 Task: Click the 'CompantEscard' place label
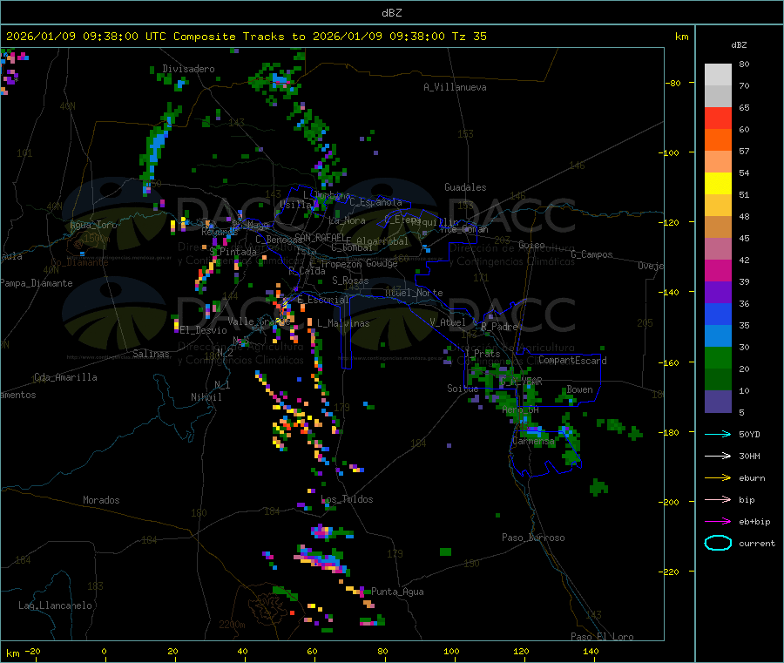[x=572, y=360]
